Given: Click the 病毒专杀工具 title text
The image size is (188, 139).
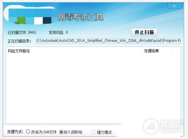Looking at the screenshot, I should pyautogui.click(x=81, y=17).
